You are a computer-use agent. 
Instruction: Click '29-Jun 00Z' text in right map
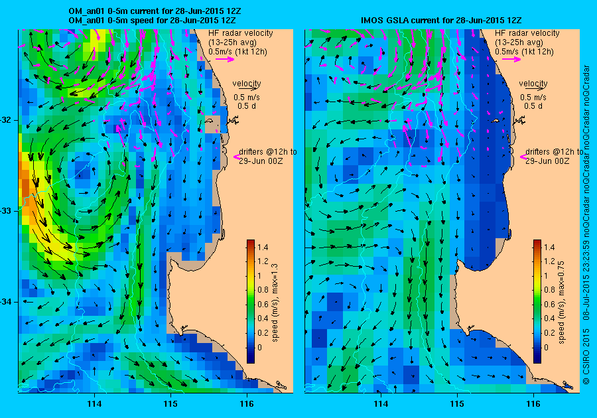point(548,161)
